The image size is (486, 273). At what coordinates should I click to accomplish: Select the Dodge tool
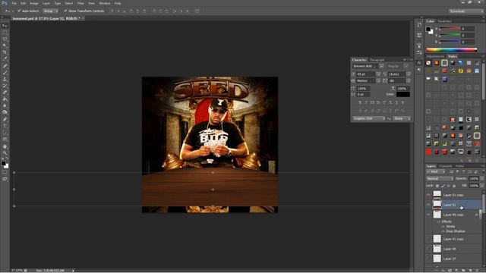[5, 112]
